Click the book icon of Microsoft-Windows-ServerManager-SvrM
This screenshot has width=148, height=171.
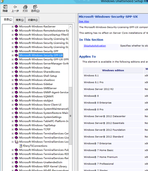16,64
